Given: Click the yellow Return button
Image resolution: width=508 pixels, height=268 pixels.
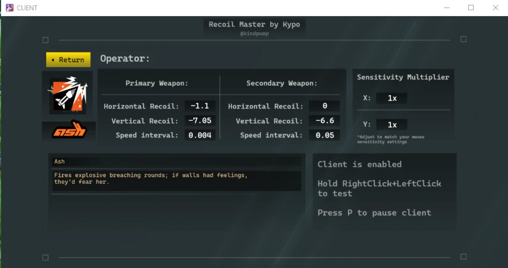Looking at the screenshot, I should (x=68, y=60).
